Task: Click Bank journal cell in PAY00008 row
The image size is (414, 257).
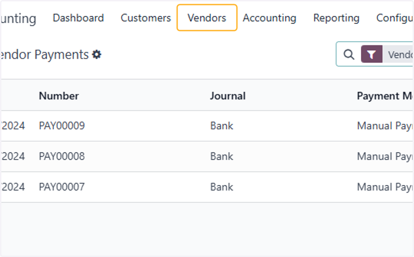Action: 222,156
